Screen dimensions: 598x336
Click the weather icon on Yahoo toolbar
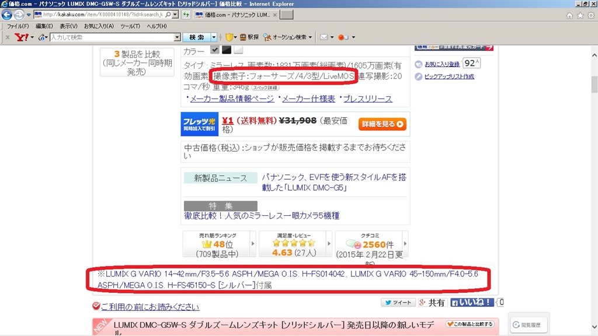(x=343, y=37)
